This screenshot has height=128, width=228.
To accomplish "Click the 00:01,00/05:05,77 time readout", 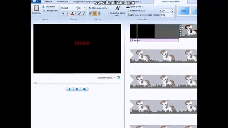I will [x=106, y=78].
